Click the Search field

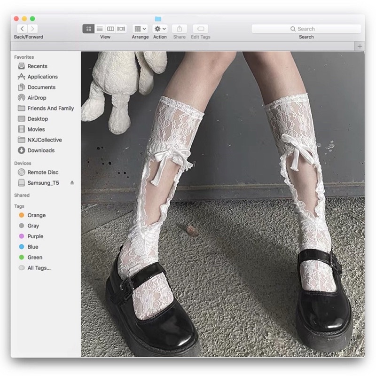tap(306, 29)
